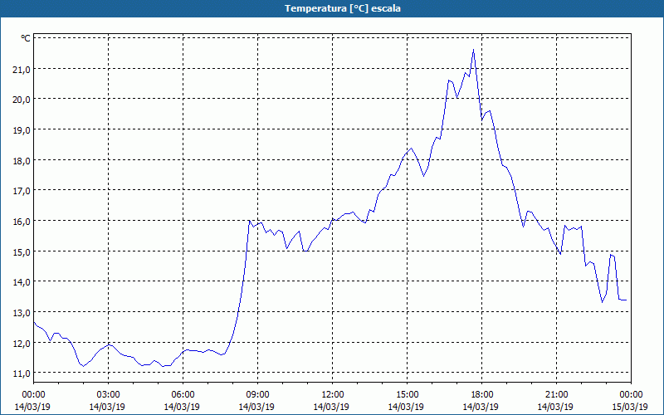This screenshot has height=415, width=664.
Task: Click the °C unit label on the axis
Action: [26, 38]
